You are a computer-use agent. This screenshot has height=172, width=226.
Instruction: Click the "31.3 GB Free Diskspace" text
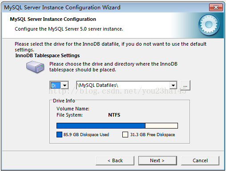(153, 135)
